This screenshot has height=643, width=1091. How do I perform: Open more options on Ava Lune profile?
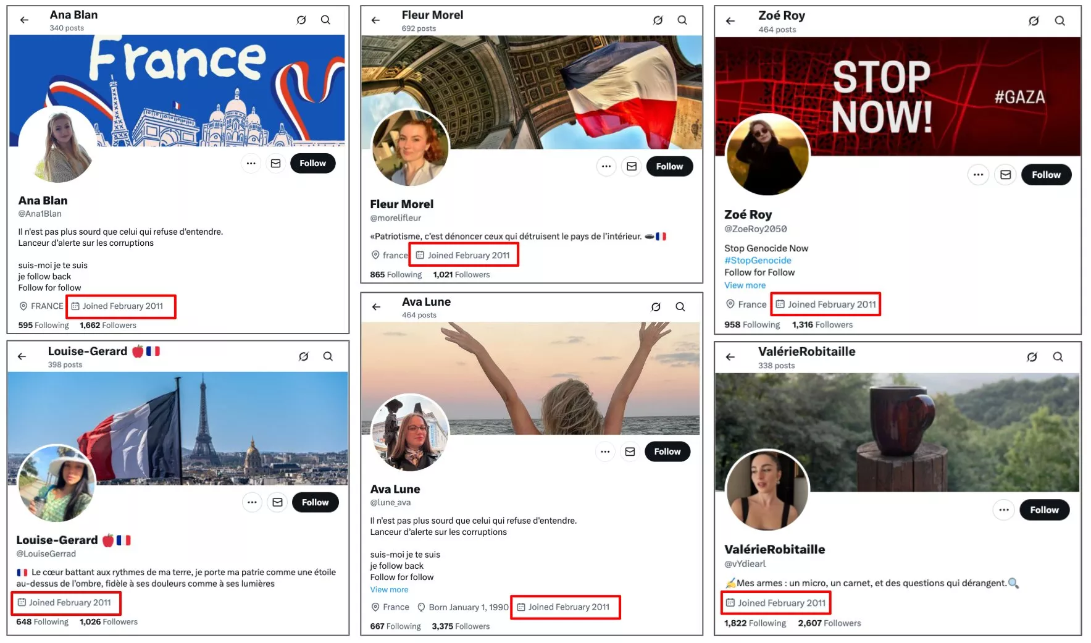point(605,452)
